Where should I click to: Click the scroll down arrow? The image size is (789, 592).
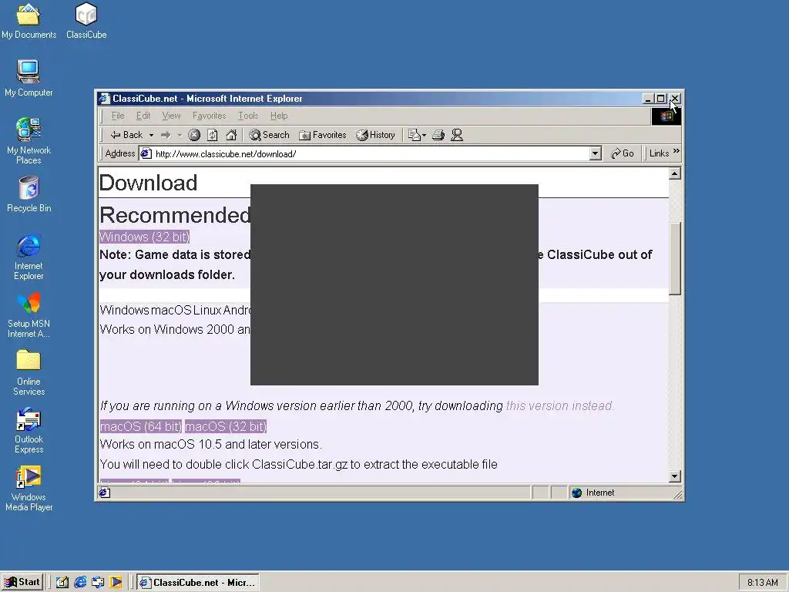675,476
